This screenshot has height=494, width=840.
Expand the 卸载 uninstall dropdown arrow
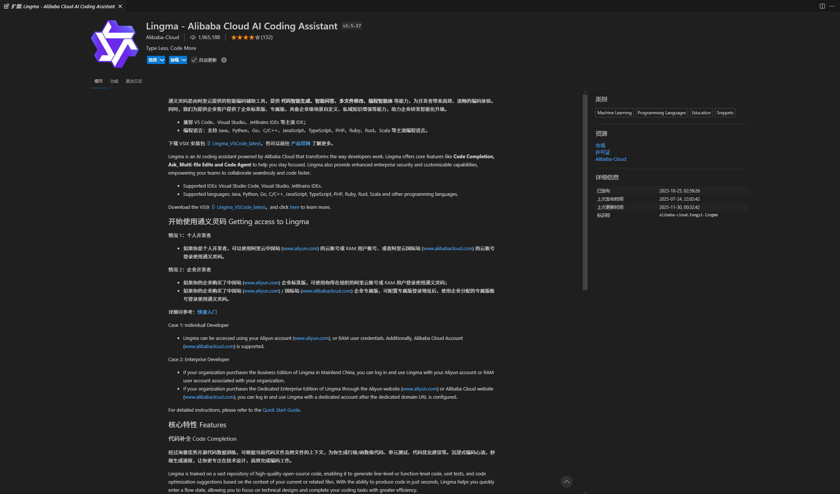[x=184, y=60]
